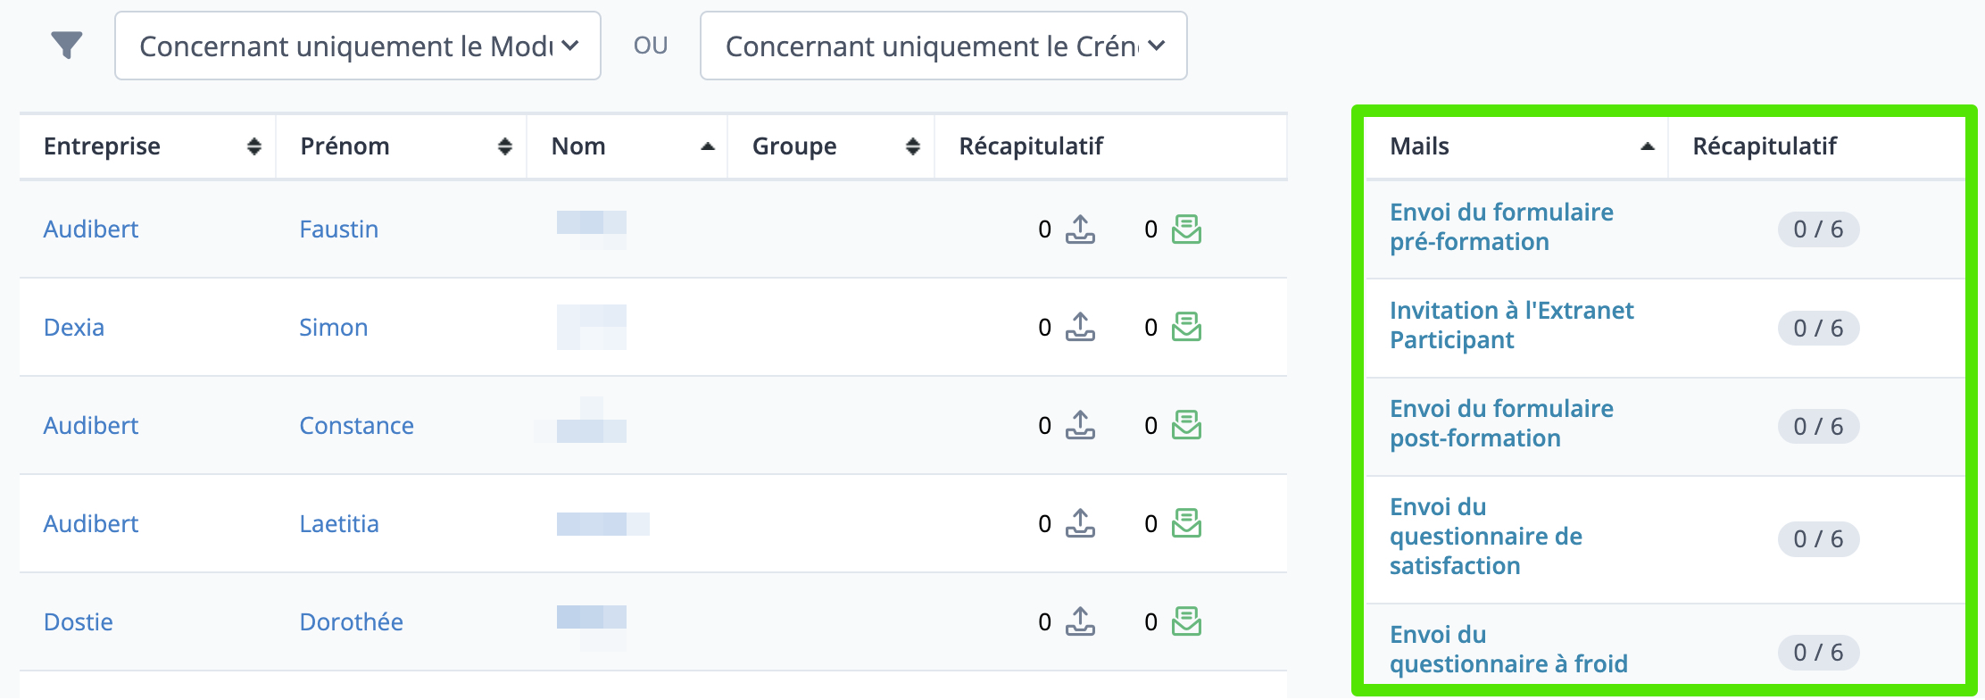Click green mail icon in Dorothée's row

click(1186, 622)
